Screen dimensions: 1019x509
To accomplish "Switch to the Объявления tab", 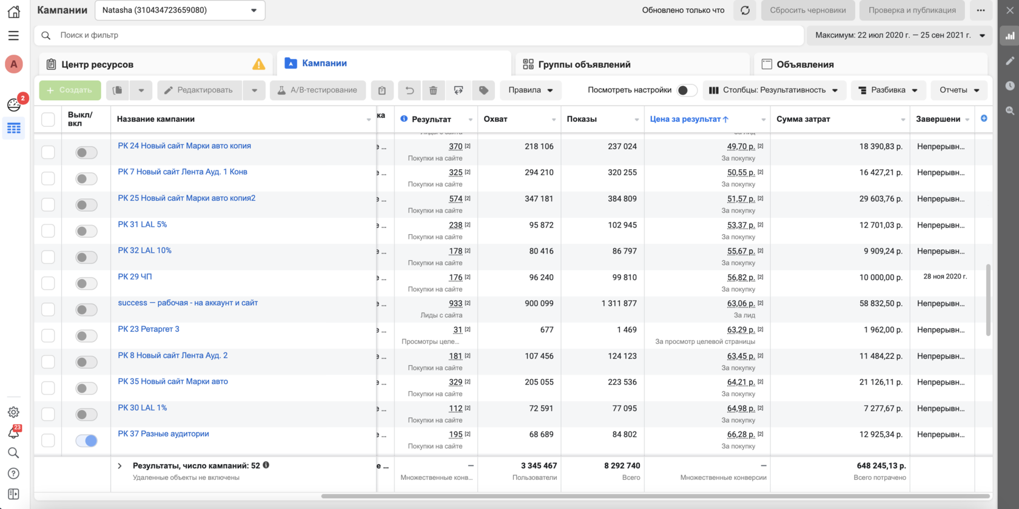I will click(871, 64).
